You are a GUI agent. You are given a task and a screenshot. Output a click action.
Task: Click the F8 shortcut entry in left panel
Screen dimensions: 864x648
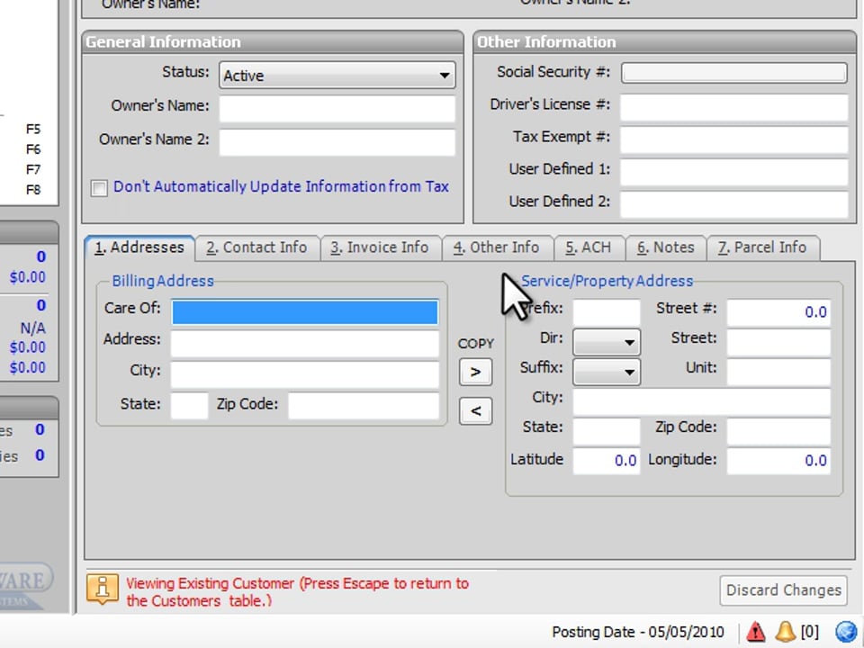(33, 190)
